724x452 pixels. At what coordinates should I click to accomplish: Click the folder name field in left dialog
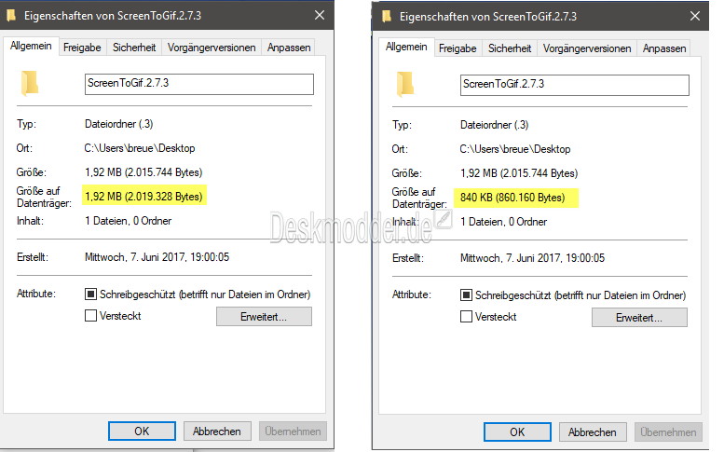[199, 84]
